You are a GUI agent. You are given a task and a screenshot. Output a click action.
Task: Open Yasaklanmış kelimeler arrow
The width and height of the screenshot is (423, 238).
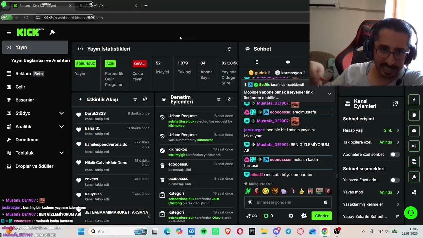398,204
